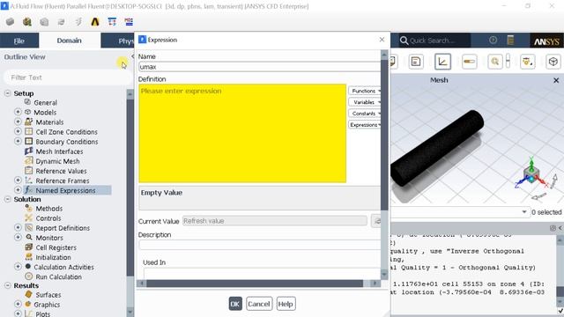Expand the Materials tree node
Screen dimensions: 564x317
pos(18,122)
